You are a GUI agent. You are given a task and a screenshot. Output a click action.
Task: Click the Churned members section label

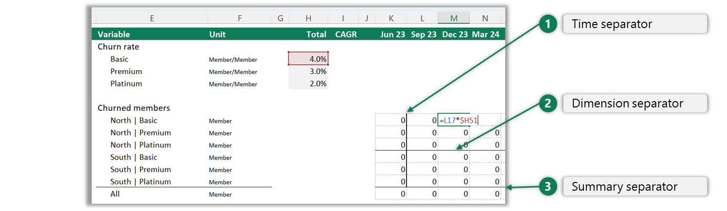[133, 108]
